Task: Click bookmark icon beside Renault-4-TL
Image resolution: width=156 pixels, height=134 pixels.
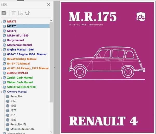Action: 8,125
